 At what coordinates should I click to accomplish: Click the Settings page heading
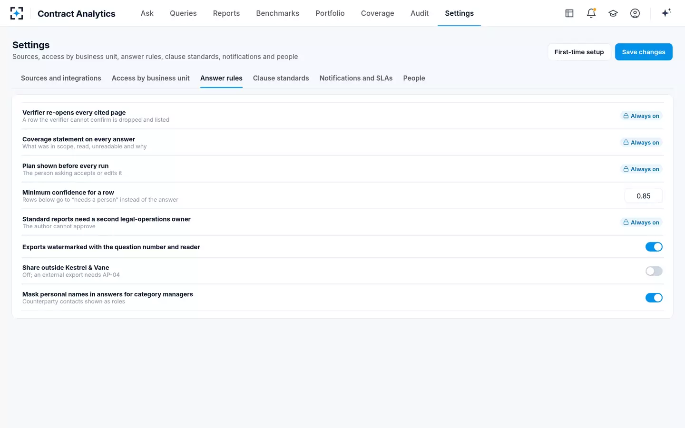tap(31, 45)
